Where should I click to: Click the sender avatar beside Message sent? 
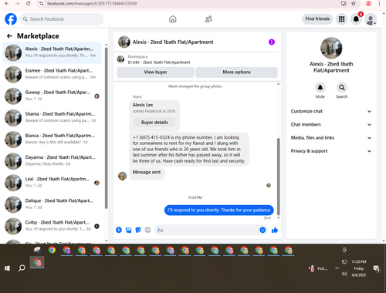pos(122,176)
